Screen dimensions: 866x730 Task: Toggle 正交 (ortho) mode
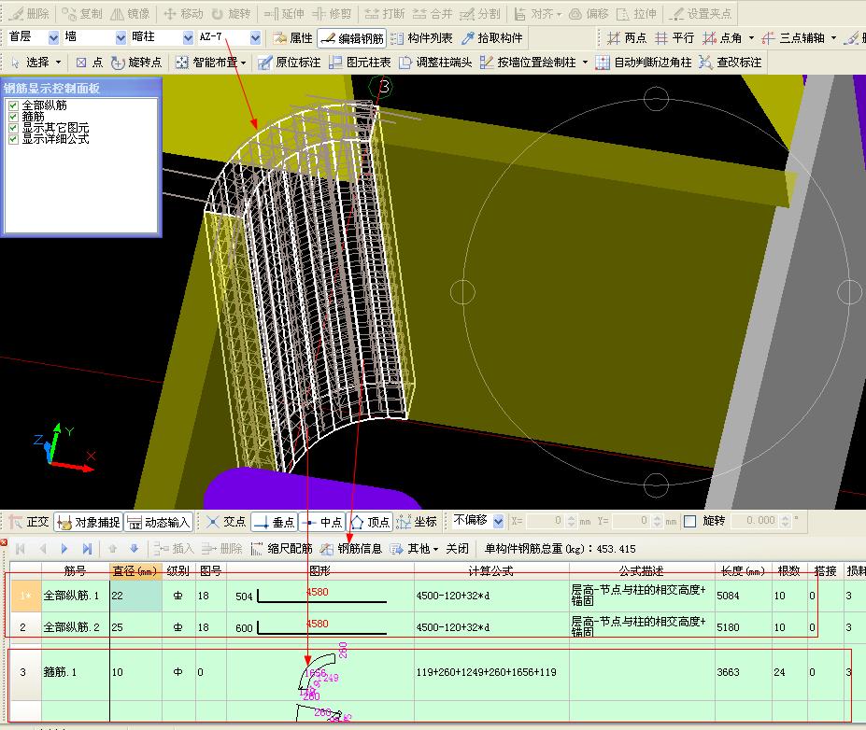tap(29, 522)
